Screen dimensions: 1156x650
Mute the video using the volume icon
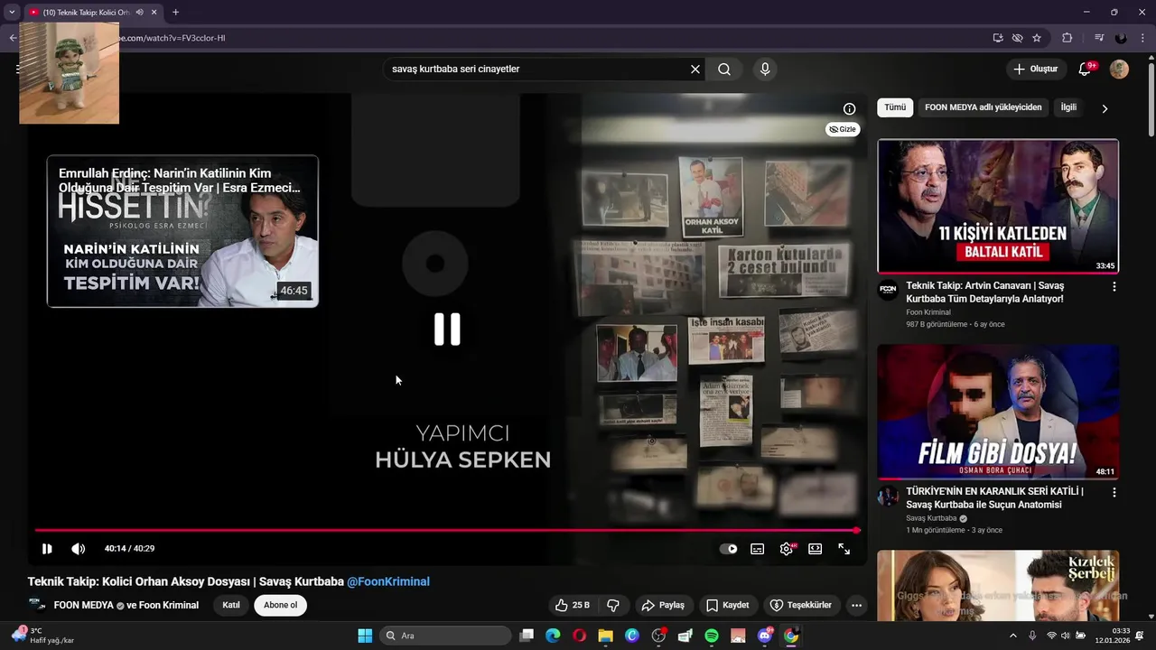(79, 549)
